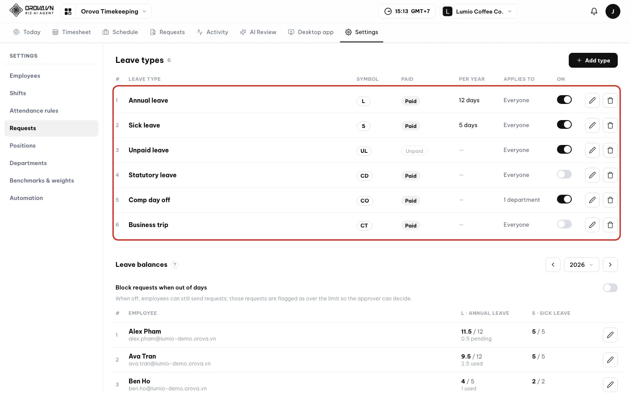Go to next year in leave balances
Screen dimensions: 630x393
610,265
